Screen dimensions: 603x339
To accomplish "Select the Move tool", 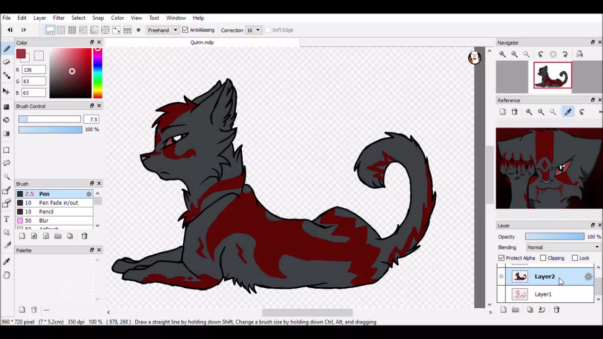I will (7, 91).
